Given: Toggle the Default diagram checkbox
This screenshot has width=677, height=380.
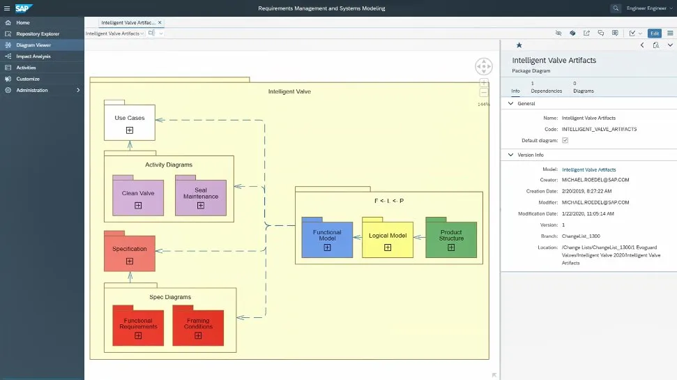Looking at the screenshot, I should click(x=565, y=140).
